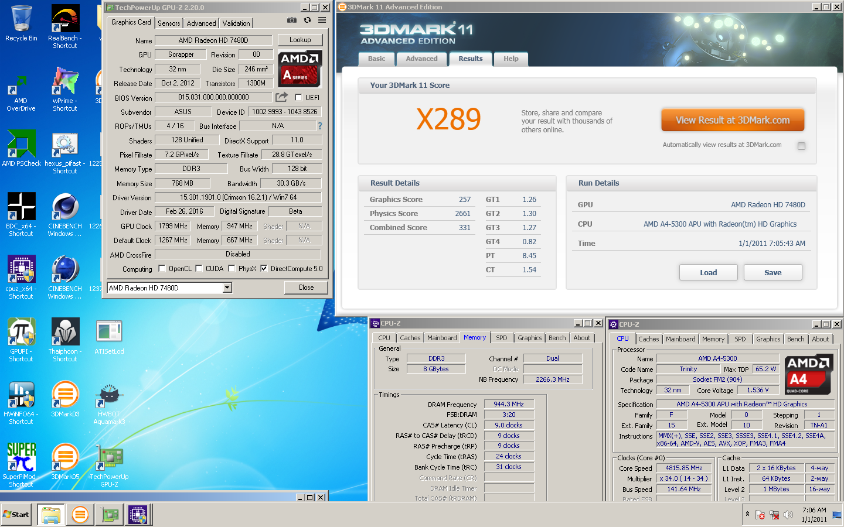Screen dimensions: 844x527
Task: Click View Result at 3DMark.com button
Action: pos(733,120)
